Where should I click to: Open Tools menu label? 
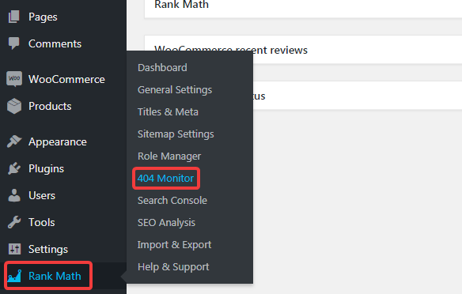(42, 223)
